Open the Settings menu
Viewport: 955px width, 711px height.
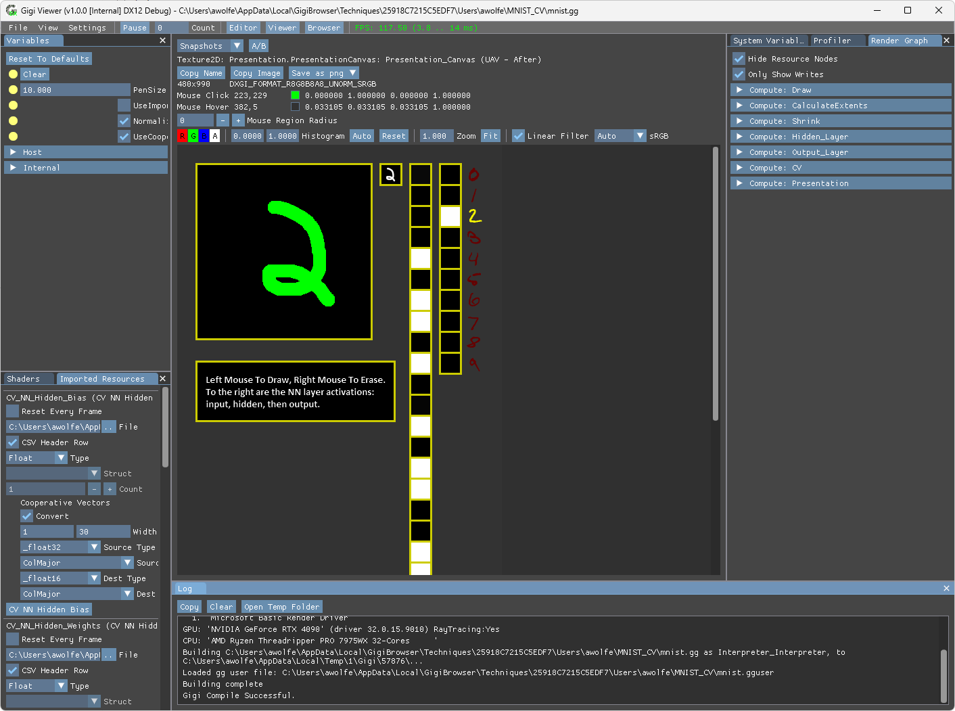87,28
